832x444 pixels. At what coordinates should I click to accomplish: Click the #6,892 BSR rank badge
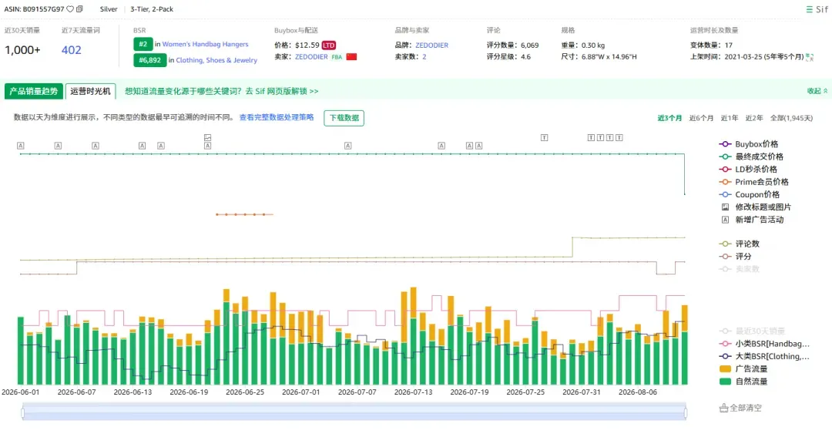pyautogui.click(x=149, y=60)
